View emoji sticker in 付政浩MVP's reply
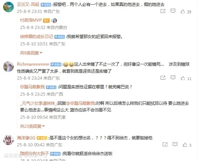The width and height of the screenshot is (198, 161). [55, 21]
